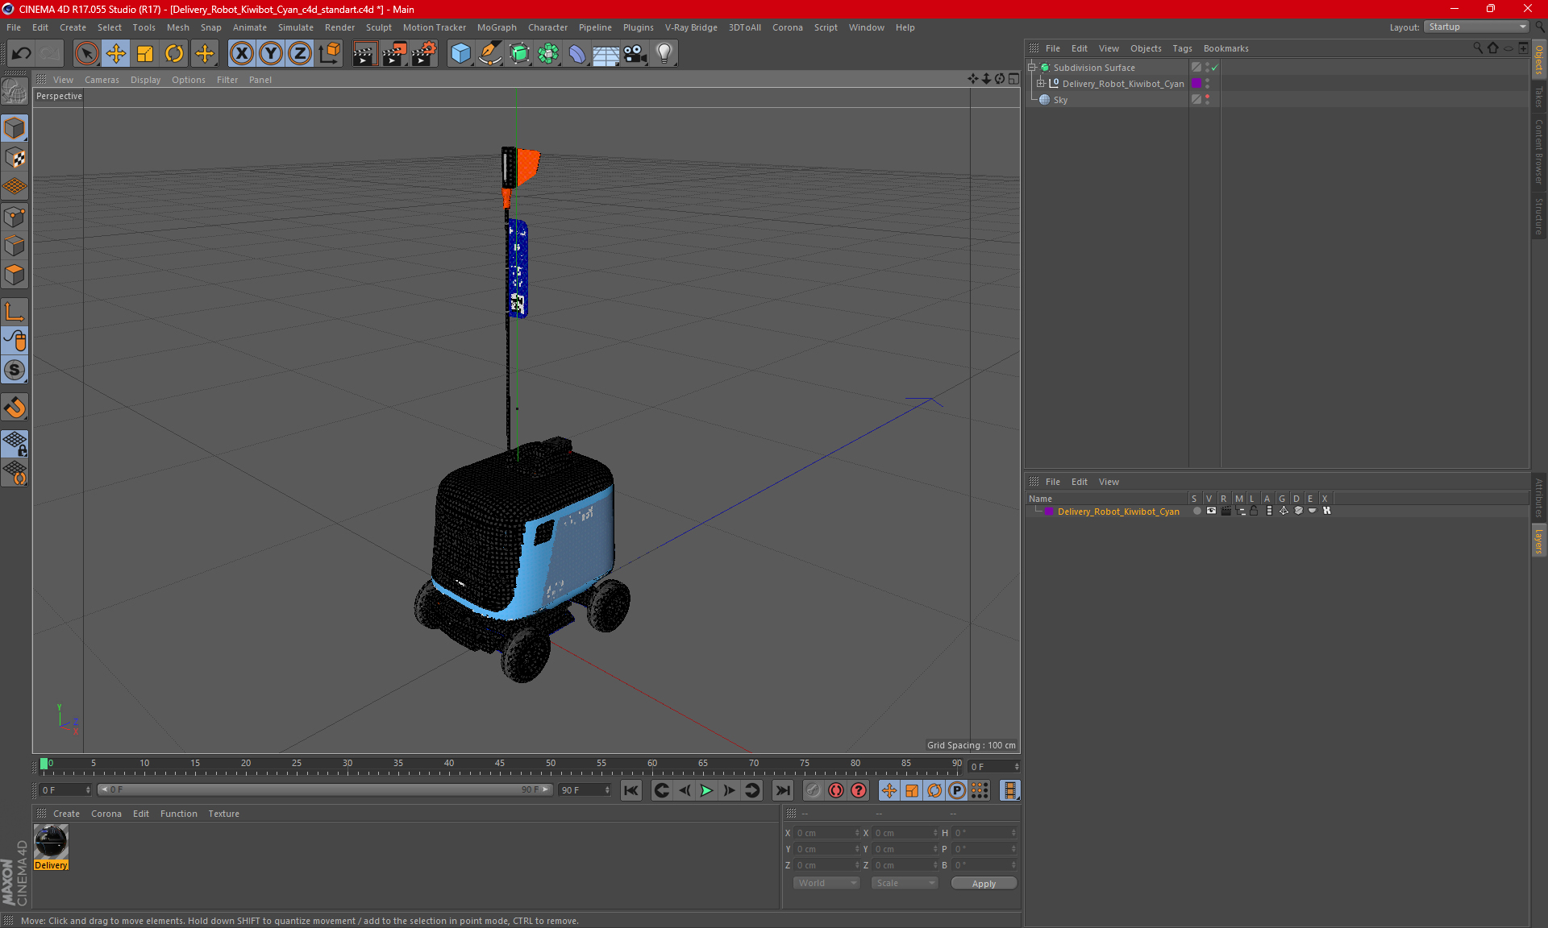Activate the Move tool in toolbar
Viewport: 1548px width, 928px height.
pyautogui.click(x=116, y=53)
